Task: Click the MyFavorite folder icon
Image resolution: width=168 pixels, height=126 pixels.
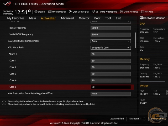Action: pos(50,12)
